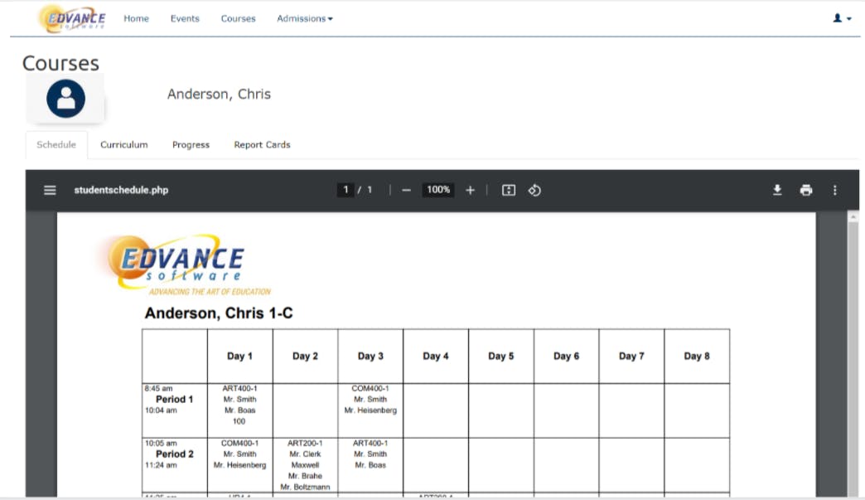Viewport: 865px width, 500px height.
Task: Open the Courses nav link
Action: pyautogui.click(x=239, y=18)
